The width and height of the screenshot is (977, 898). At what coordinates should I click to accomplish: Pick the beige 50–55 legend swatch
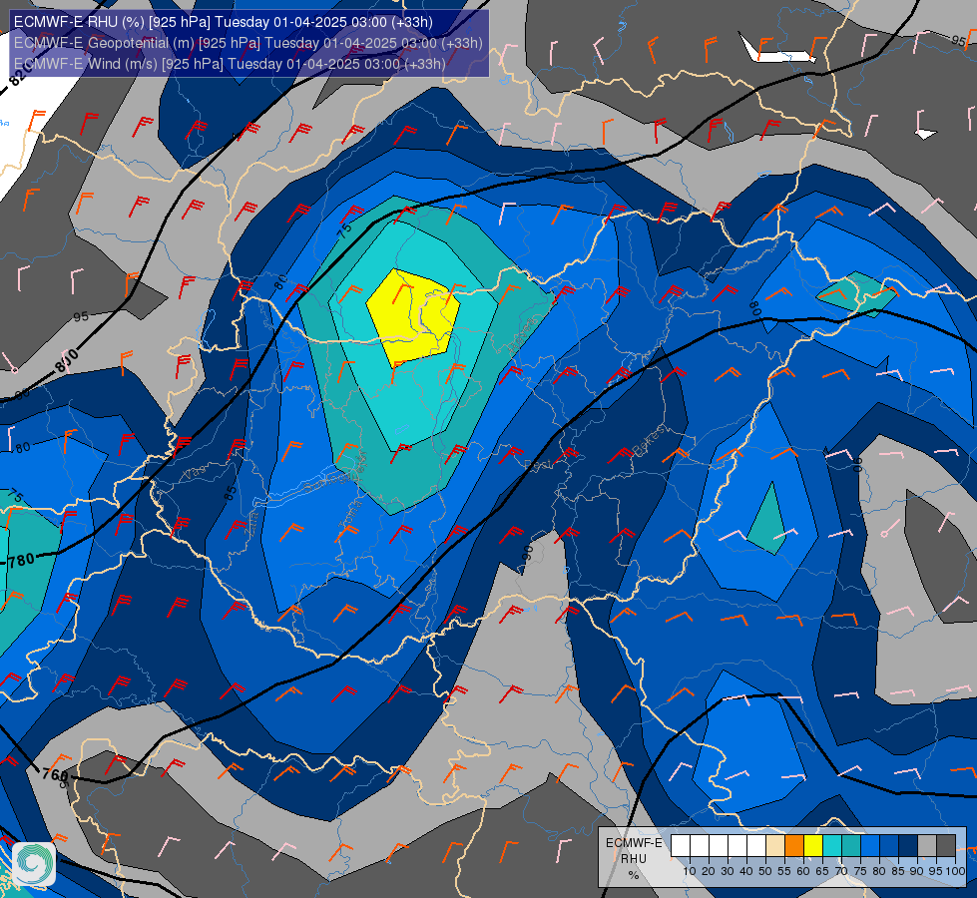point(775,846)
